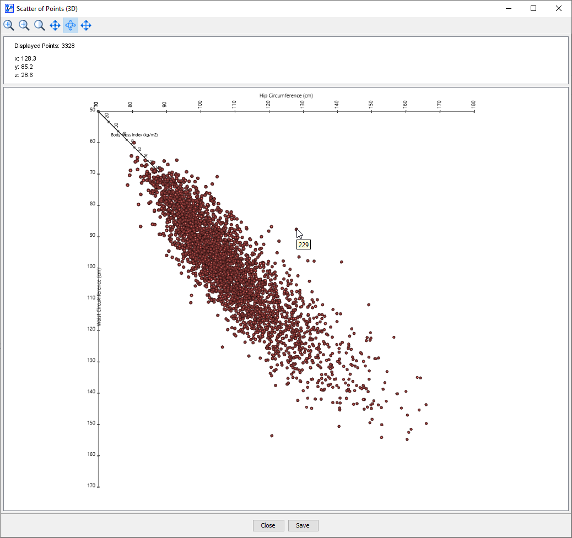The height and width of the screenshot is (538, 572).
Task: Select the last four-arrow pan icon
Action: click(86, 25)
